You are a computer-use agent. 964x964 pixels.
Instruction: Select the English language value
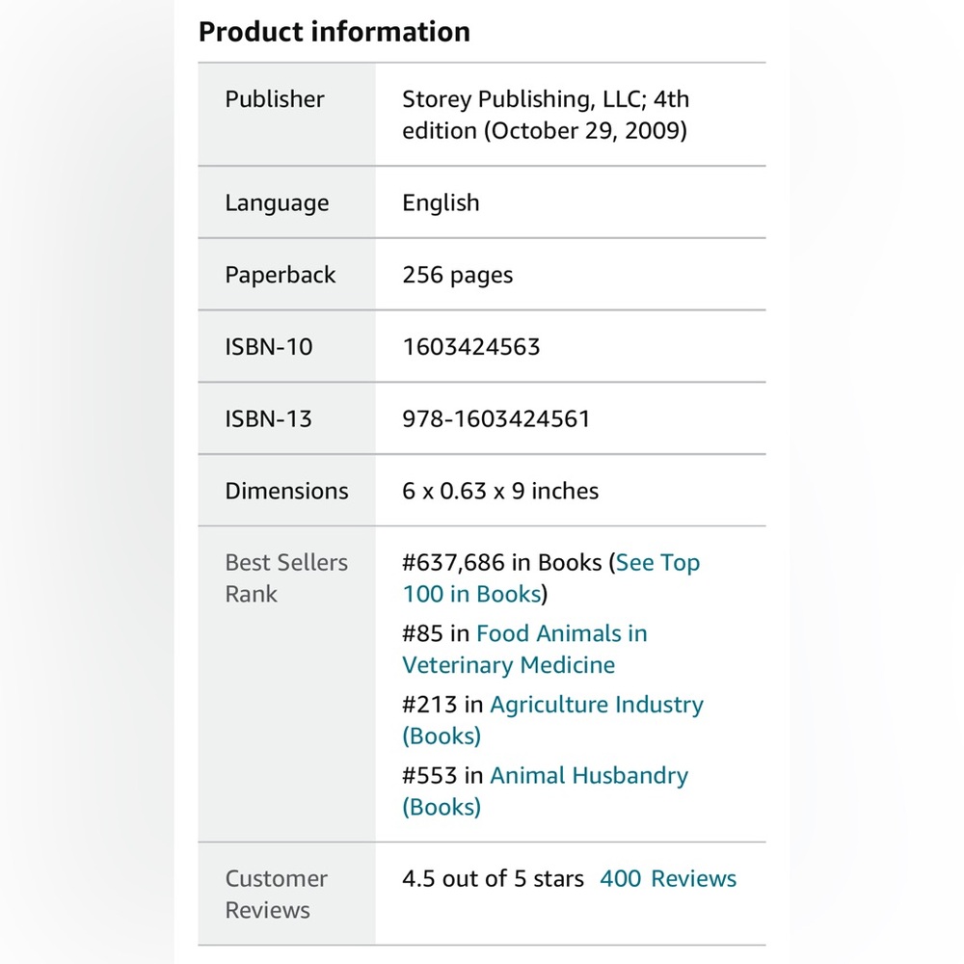click(441, 202)
